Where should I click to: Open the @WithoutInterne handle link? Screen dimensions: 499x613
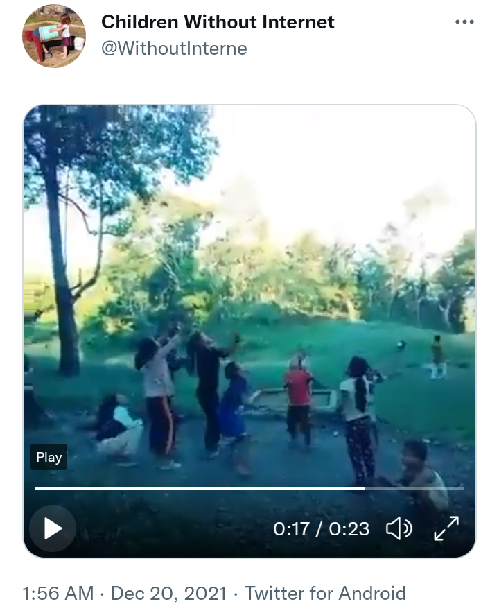pos(174,49)
